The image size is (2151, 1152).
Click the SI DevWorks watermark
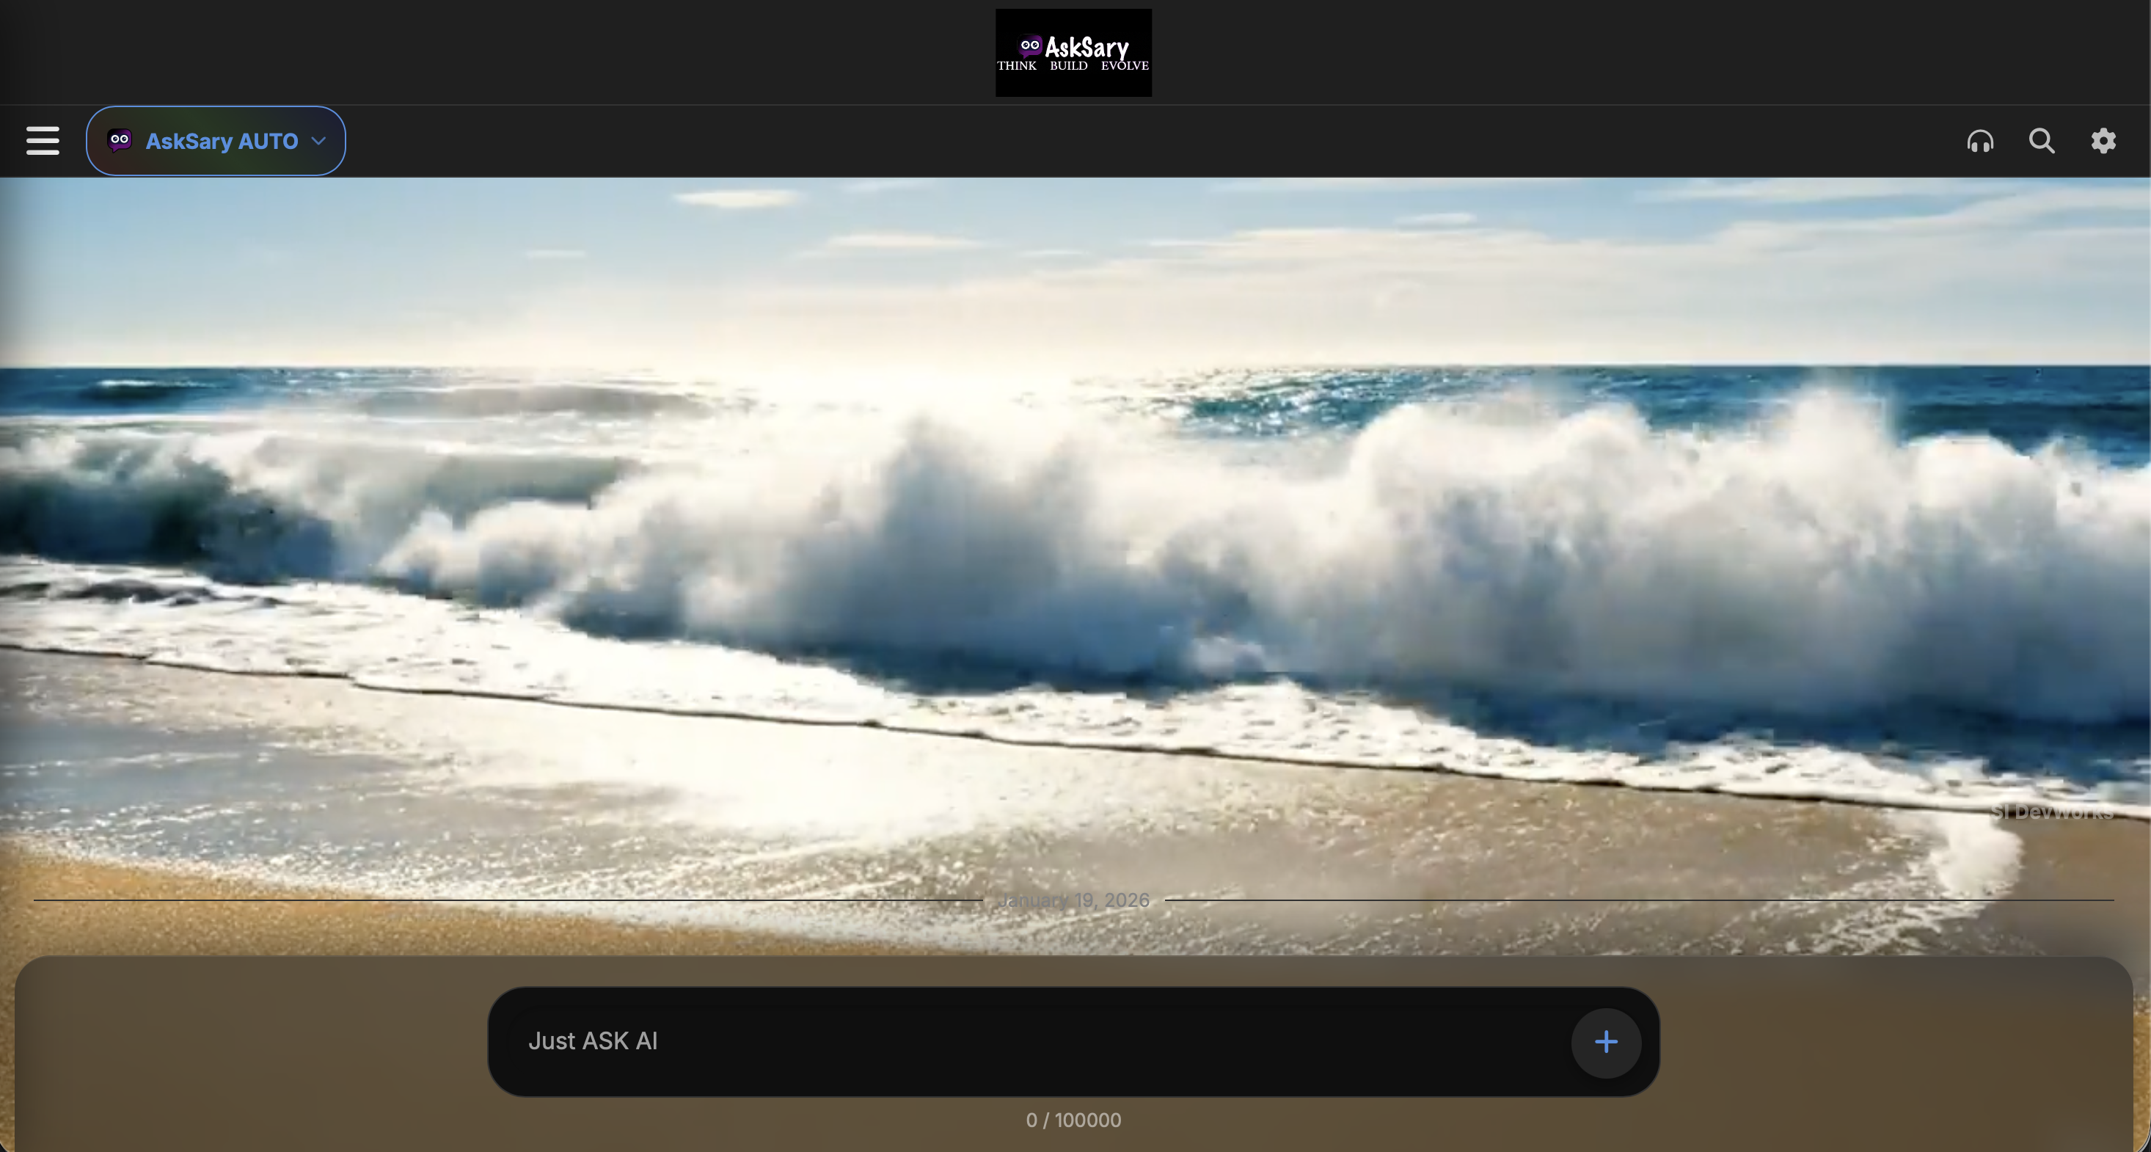point(2053,811)
